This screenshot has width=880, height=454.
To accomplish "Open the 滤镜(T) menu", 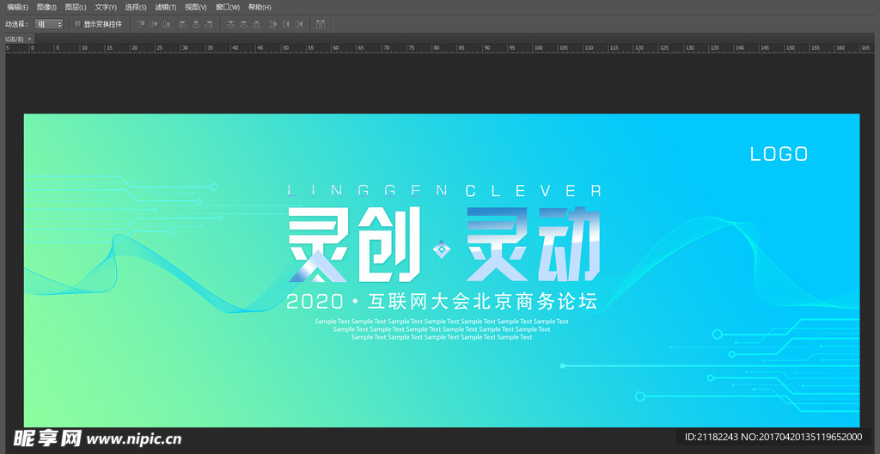I will [166, 7].
